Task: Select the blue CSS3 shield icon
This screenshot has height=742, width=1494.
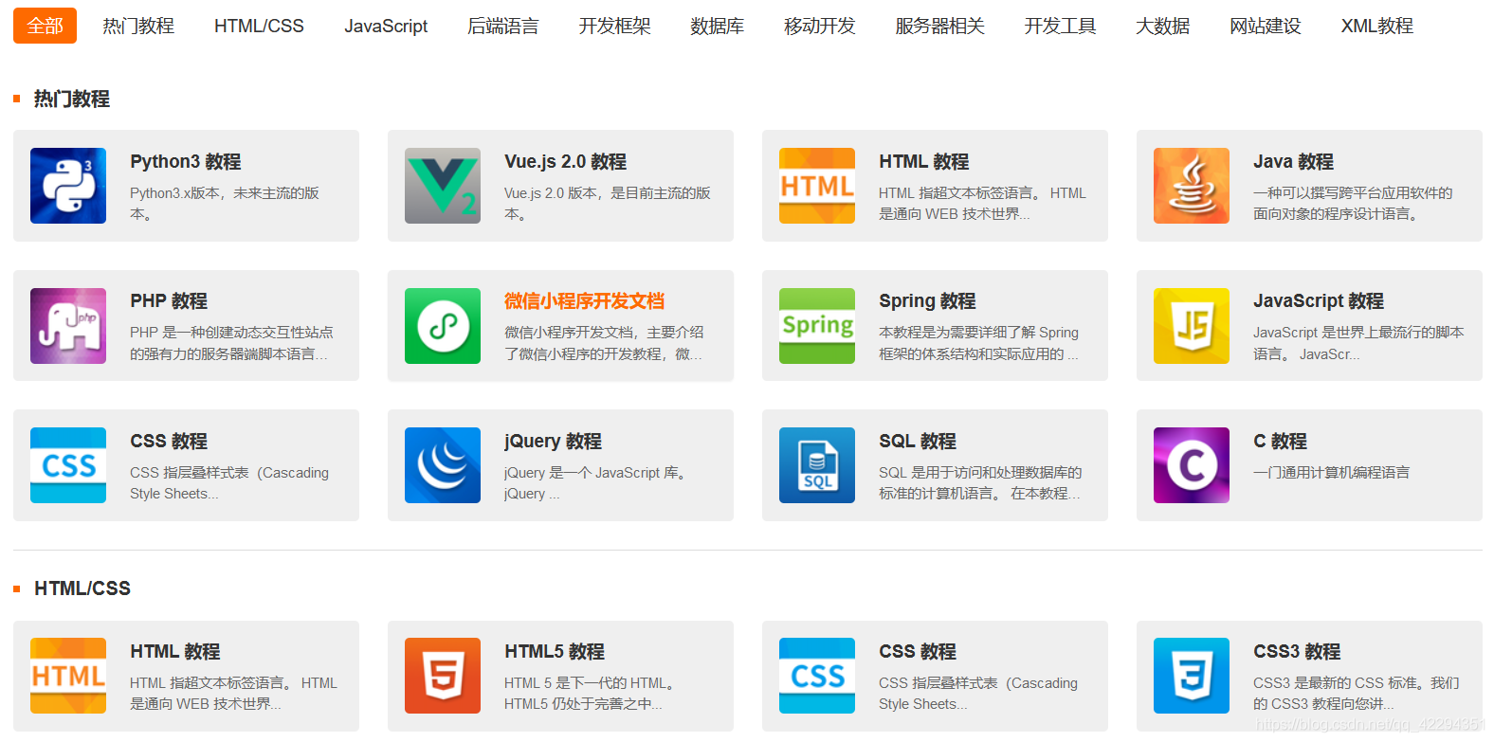Action: point(1192,676)
